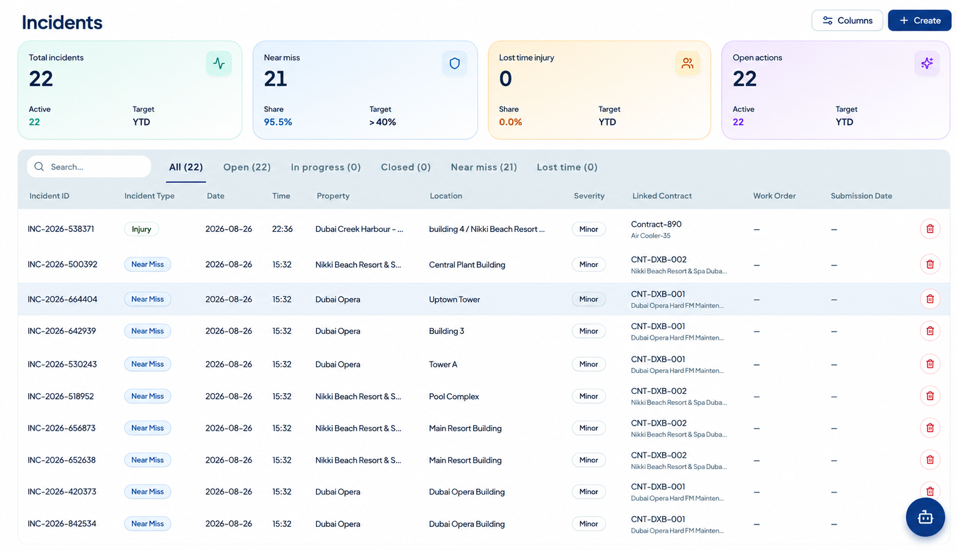Click Central Plant Building location cell

(x=467, y=265)
